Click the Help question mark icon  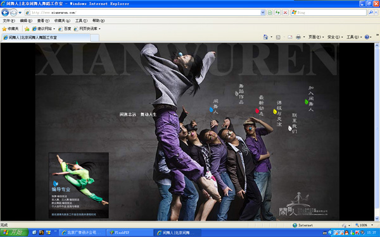click(367, 37)
